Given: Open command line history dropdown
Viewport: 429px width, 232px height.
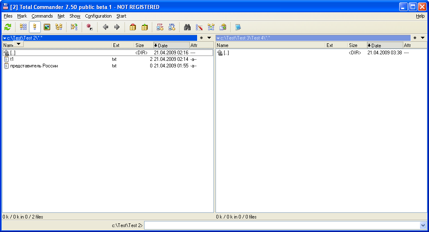Looking at the screenshot, I should coord(423,225).
